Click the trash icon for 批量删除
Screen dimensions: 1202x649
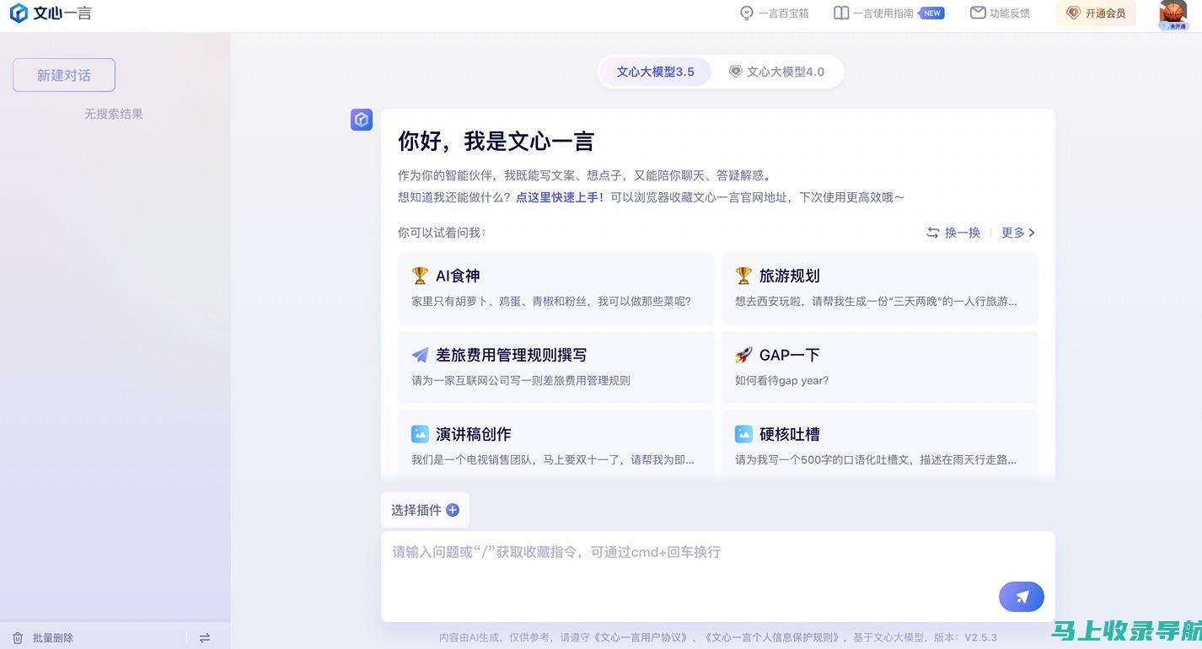pyautogui.click(x=18, y=638)
